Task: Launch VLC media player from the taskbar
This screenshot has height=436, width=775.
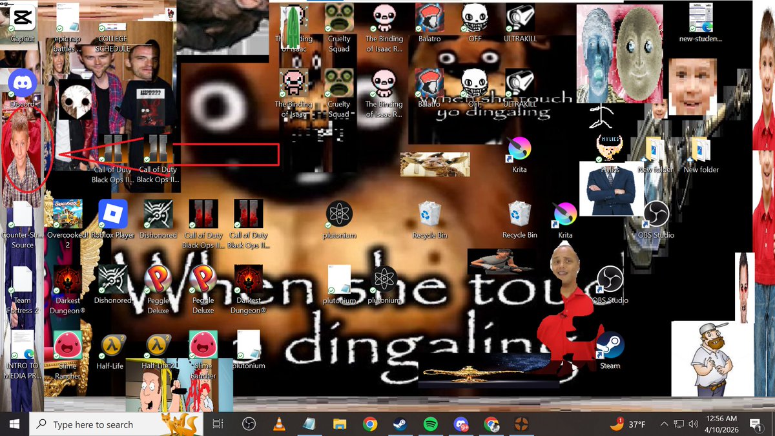Action: coord(279,424)
